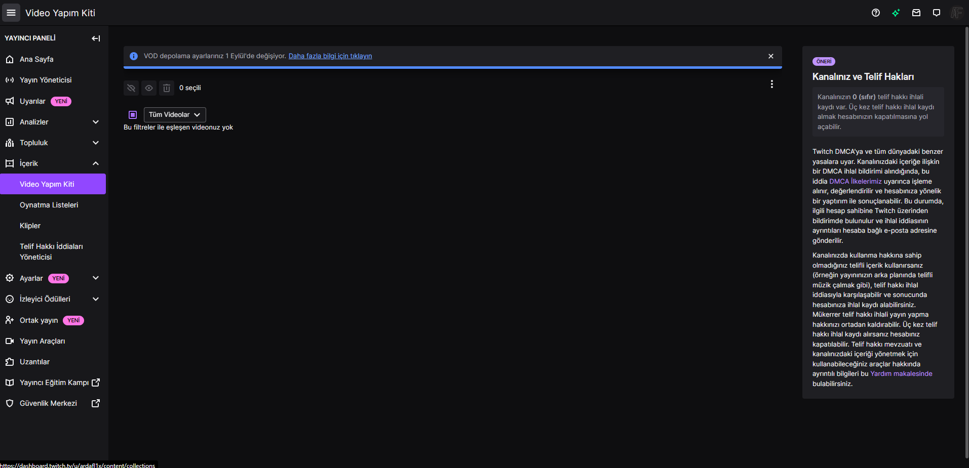Click the shield icon for Güvenlik Merkezi
Screen dimensions: 969x468
pos(10,403)
